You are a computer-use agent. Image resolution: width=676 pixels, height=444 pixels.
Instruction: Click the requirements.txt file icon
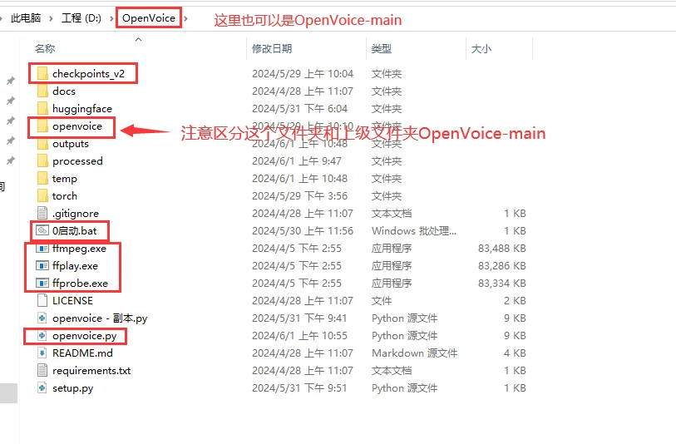[42, 370]
